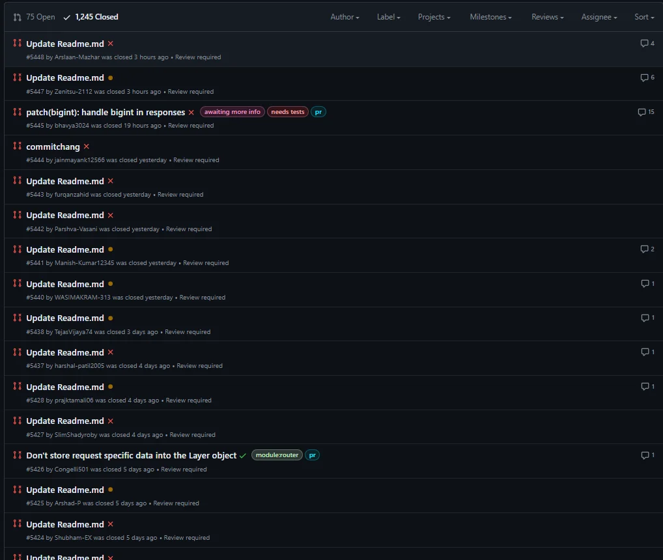Click the text 'was closed 19 hours ago'

(x=126, y=126)
